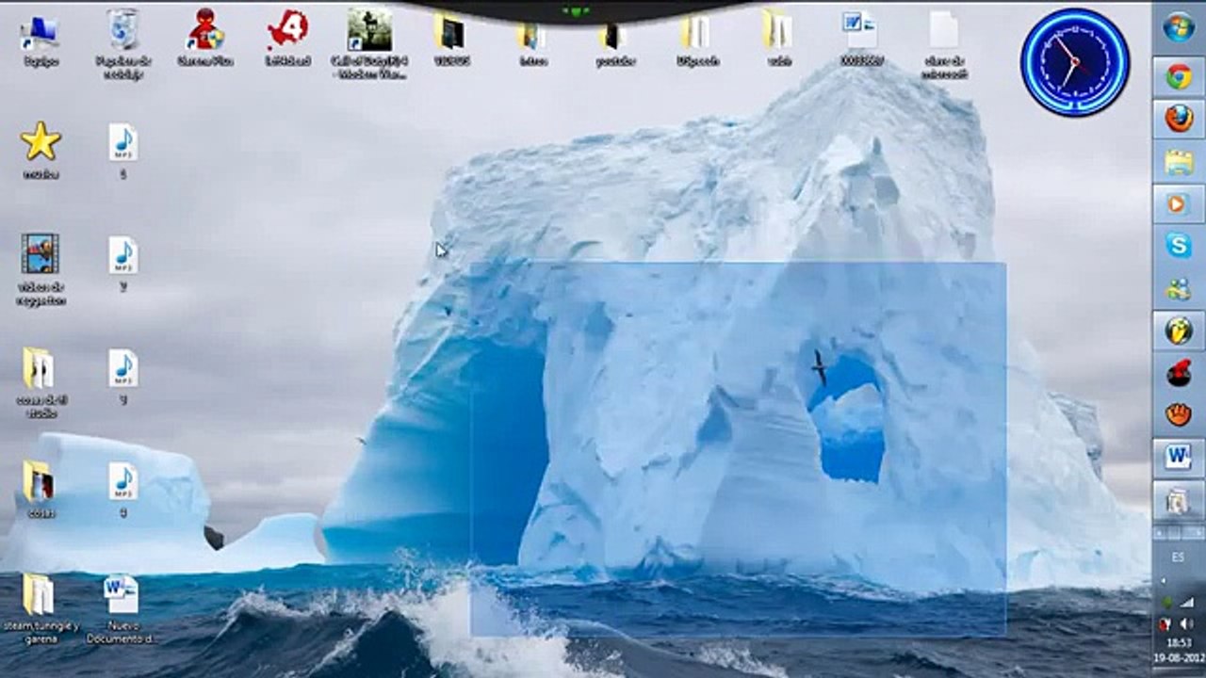Screen dimensions: 1206x678
Task: Open Windows Live Messenger from the taskbar
Action: (1179, 288)
